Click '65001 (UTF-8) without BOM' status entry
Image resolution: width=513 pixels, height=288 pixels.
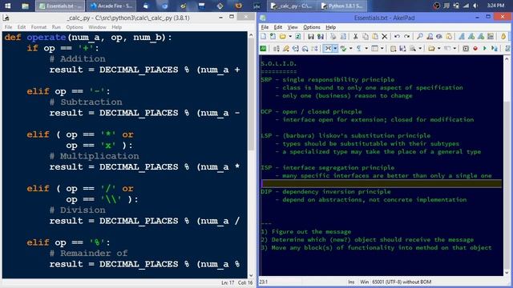[x=402, y=282]
